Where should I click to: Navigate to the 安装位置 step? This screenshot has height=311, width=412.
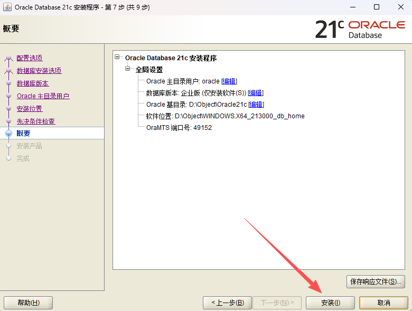pyautogui.click(x=30, y=109)
